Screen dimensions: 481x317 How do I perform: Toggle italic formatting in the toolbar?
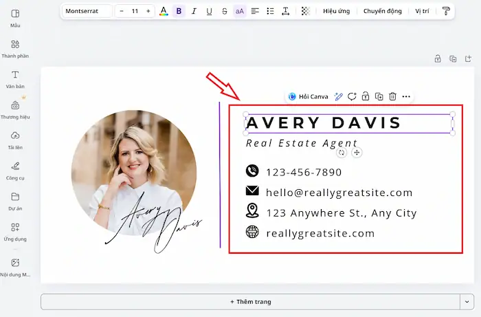click(194, 11)
